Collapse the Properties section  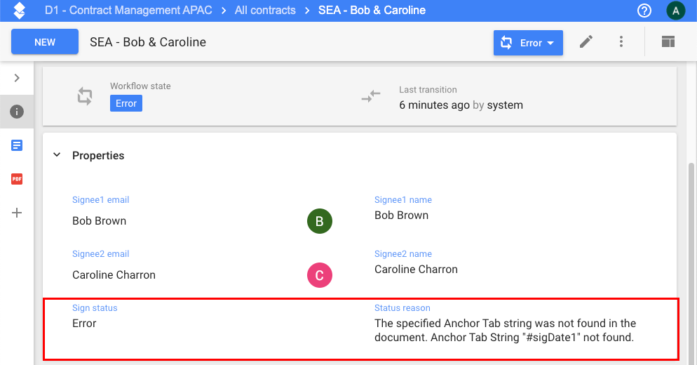57,155
